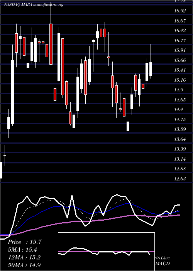The height and width of the screenshot is (271, 193).
Task: Click the 16.92 price axis label
Action: (x=180, y=11)
